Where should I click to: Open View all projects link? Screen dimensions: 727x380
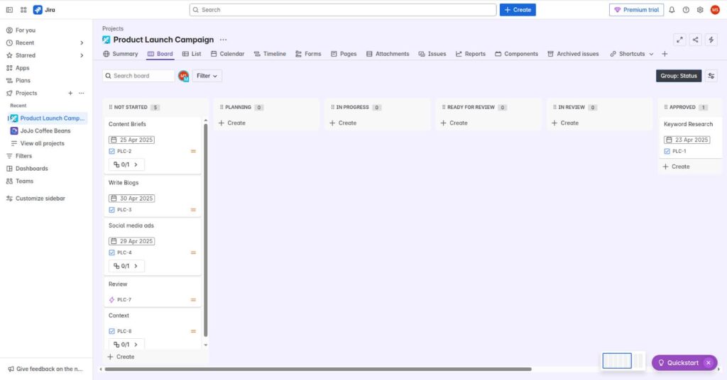pyautogui.click(x=42, y=143)
